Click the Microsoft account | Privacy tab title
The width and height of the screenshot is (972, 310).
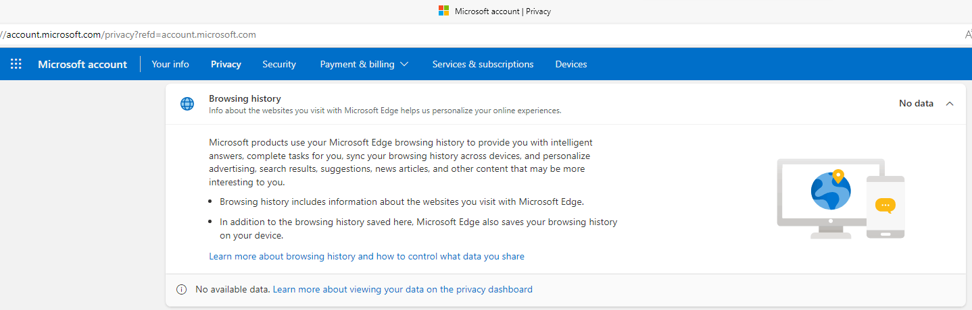tap(503, 11)
